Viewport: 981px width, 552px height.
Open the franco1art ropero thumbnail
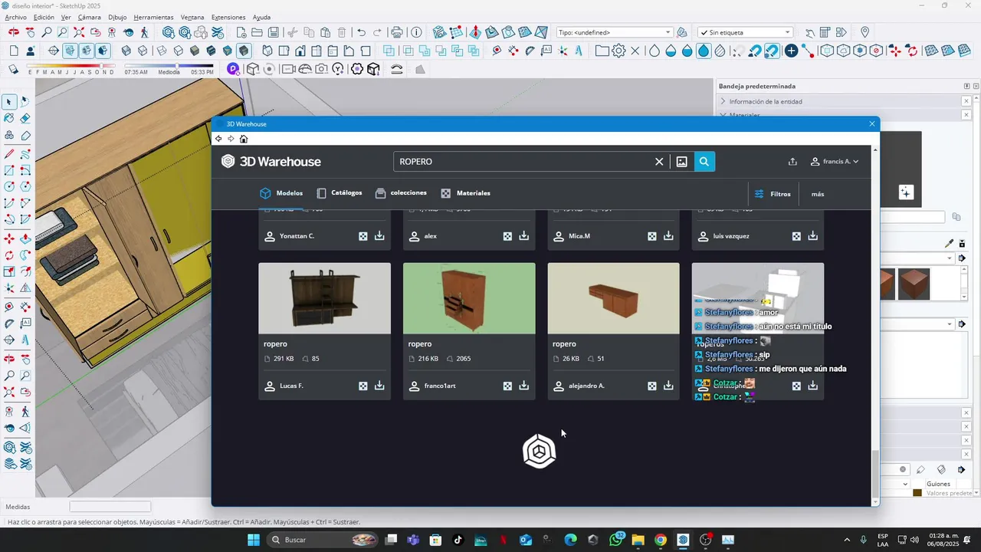[x=469, y=298]
